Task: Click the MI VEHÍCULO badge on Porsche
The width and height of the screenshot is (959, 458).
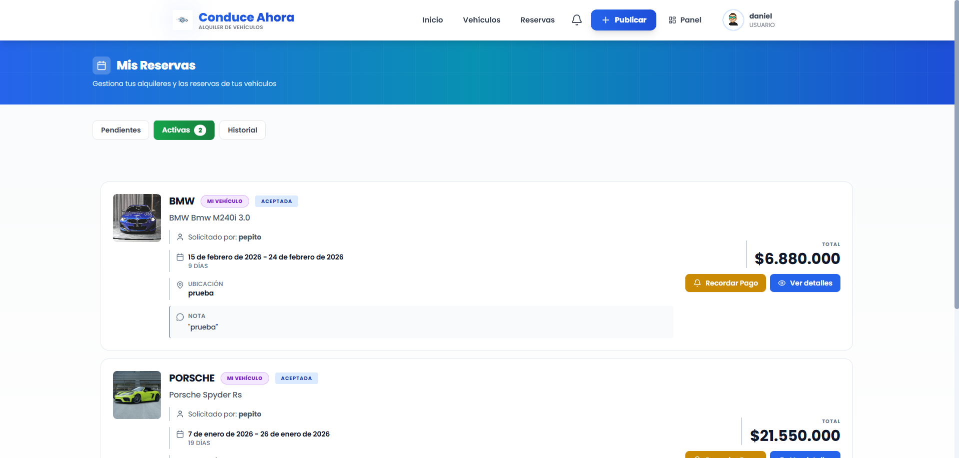Action: click(245, 378)
